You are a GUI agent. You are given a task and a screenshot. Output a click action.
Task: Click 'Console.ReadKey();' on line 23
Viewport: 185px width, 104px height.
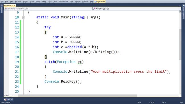coord(63,82)
